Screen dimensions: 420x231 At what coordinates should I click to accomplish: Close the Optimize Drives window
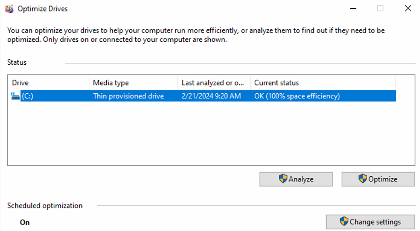[x=408, y=9]
